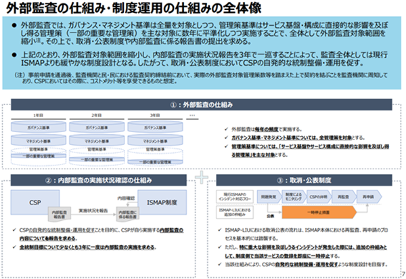406x279 pixels.
Task: Click the 1年目 ガバナンス基準 cylinder
Action: click(39, 127)
